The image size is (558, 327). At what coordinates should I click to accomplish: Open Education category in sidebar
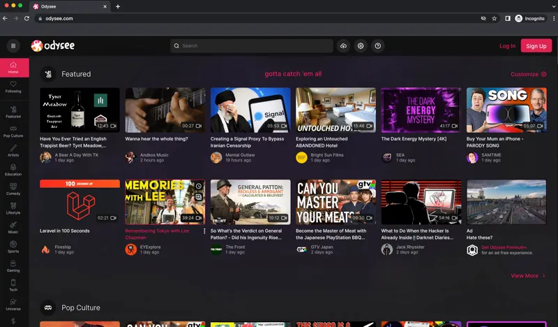click(x=14, y=170)
